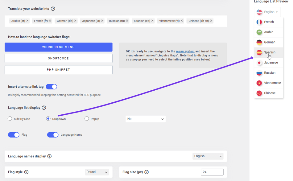Click the Spanish flag icon in preview
293x181 pixels.
[259, 52]
